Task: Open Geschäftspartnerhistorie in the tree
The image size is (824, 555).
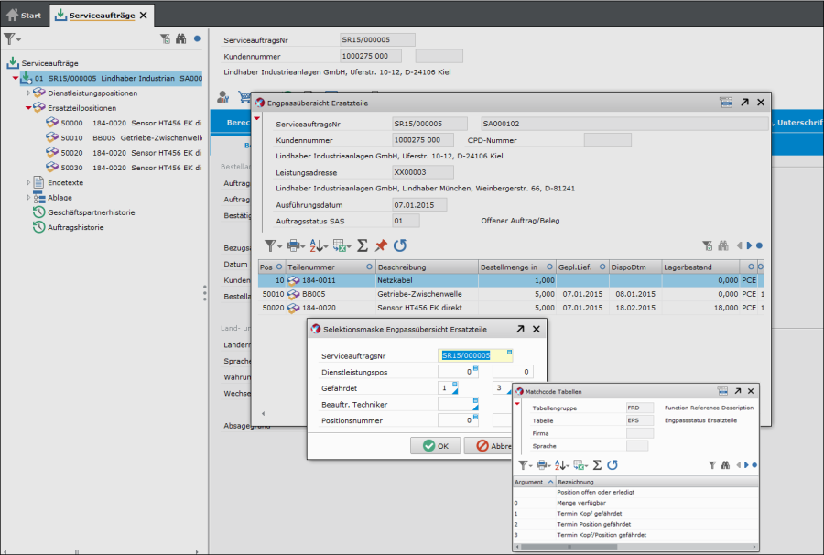Action: coord(91,212)
